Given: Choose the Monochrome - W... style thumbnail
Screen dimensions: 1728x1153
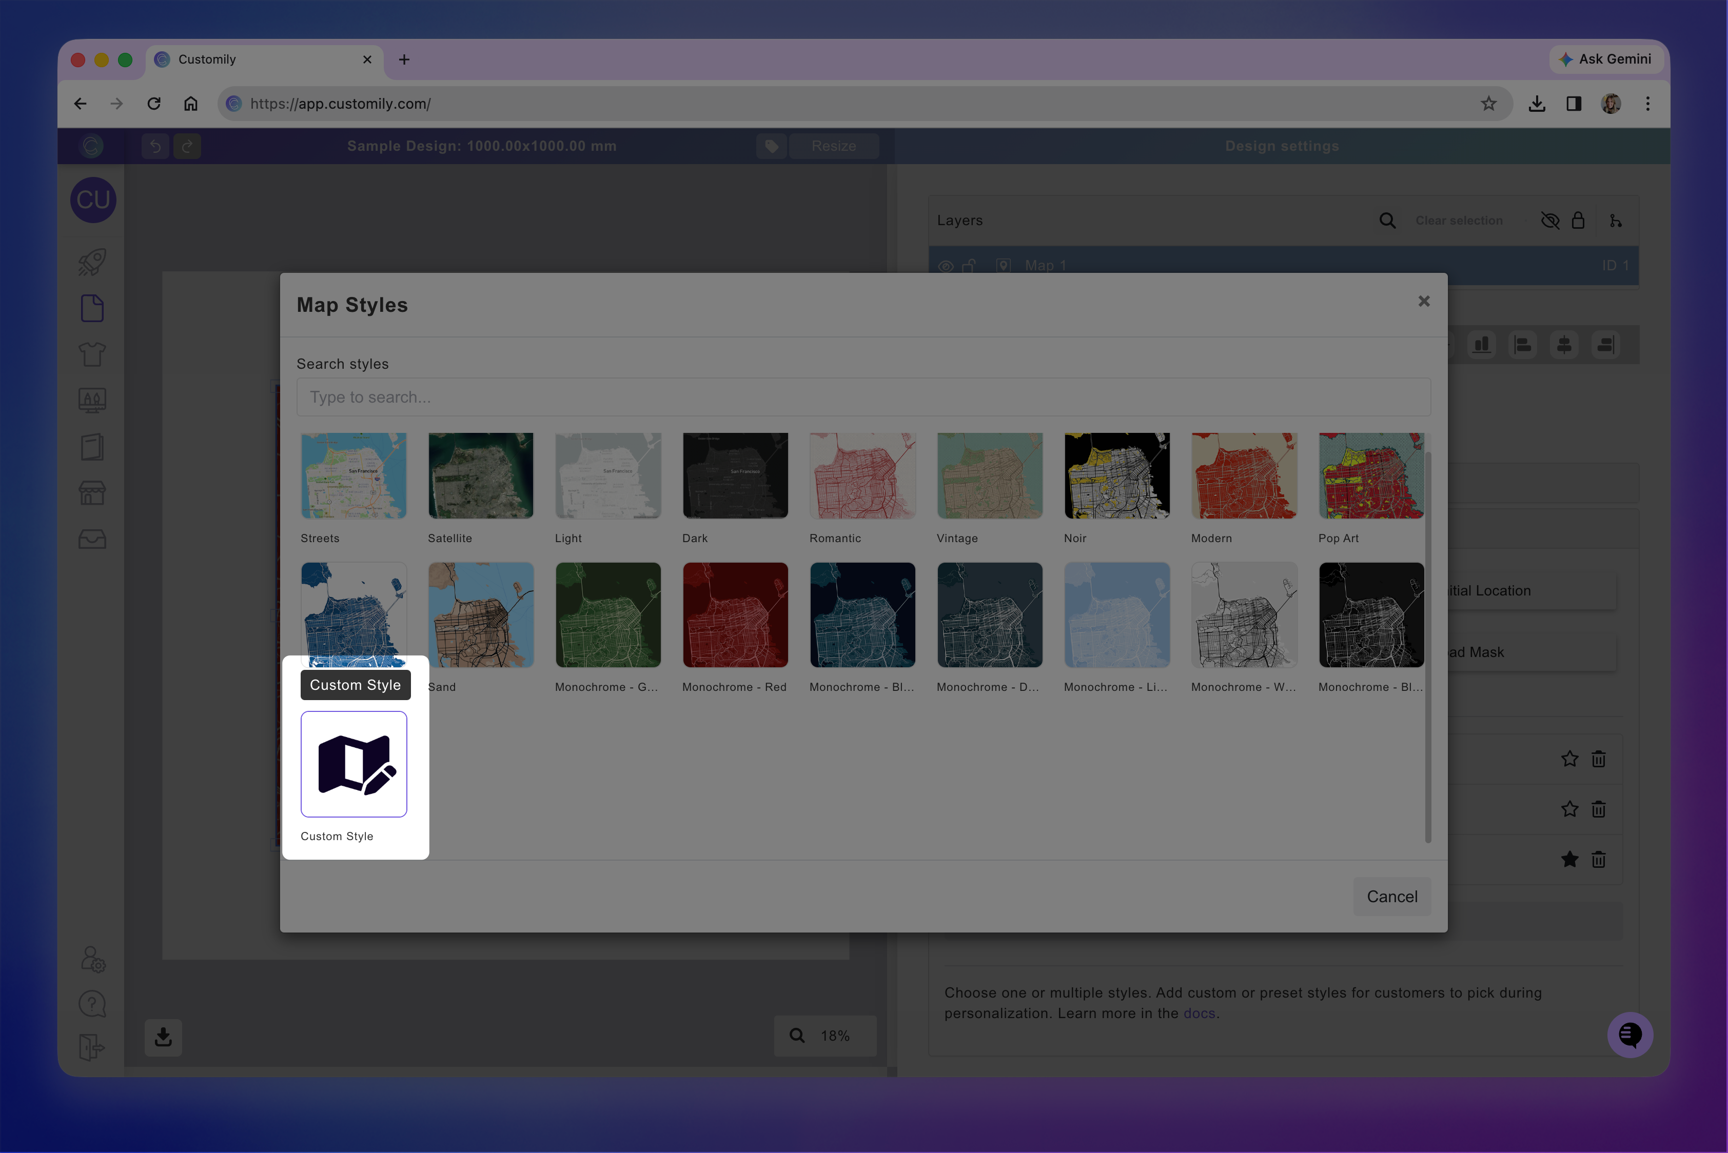Looking at the screenshot, I should [x=1245, y=615].
